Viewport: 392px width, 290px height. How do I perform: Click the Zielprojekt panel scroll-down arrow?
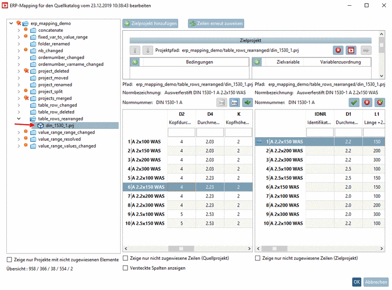[382, 76]
